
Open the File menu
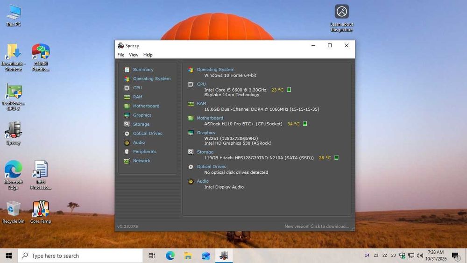pos(120,55)
